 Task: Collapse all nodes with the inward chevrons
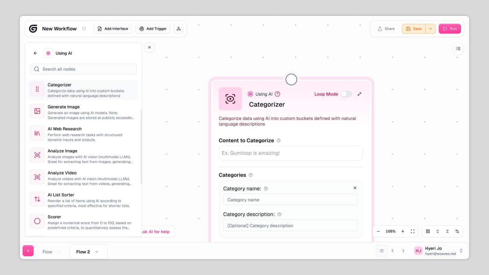click(447, 231)
